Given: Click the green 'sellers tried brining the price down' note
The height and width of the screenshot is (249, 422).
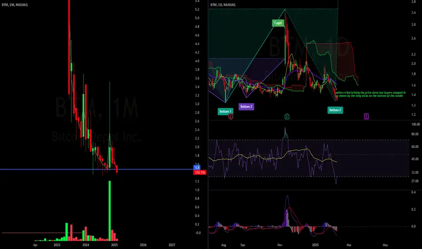Looking at the screenshot, I should pos(370,94).
